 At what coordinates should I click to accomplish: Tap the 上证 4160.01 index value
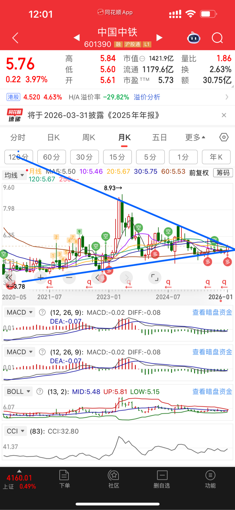(x=19, y=478)
